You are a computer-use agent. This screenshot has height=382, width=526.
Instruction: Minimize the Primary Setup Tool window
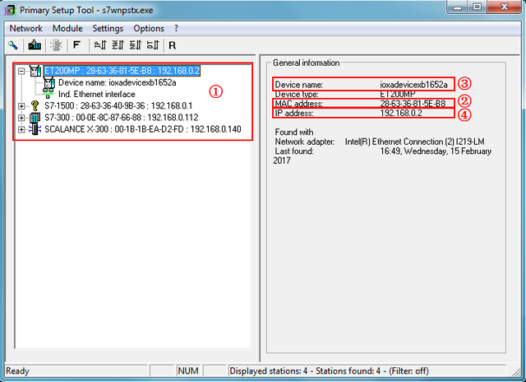(x=458, y=7)
